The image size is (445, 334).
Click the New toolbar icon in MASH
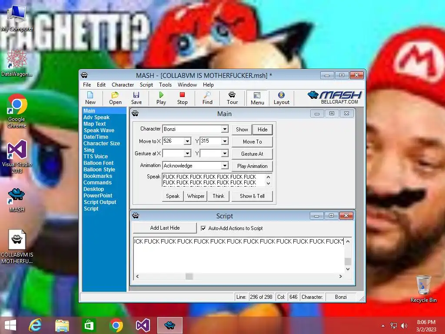tap(90, 98)
